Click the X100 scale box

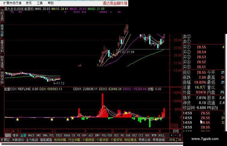coord(174,126)
